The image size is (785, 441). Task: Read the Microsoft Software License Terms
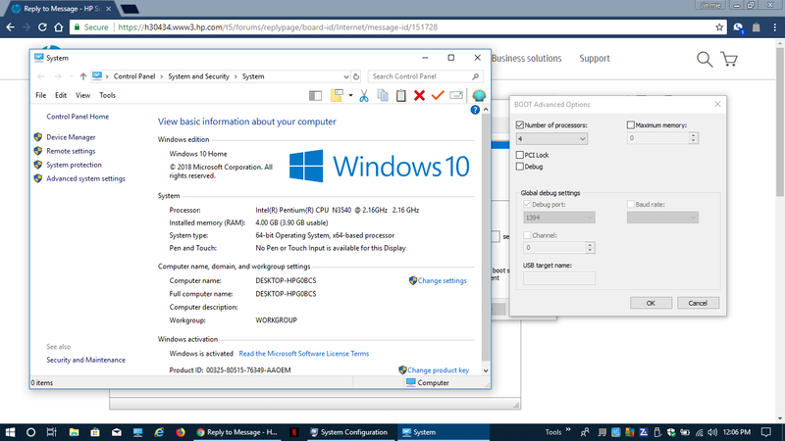(304, 354)
